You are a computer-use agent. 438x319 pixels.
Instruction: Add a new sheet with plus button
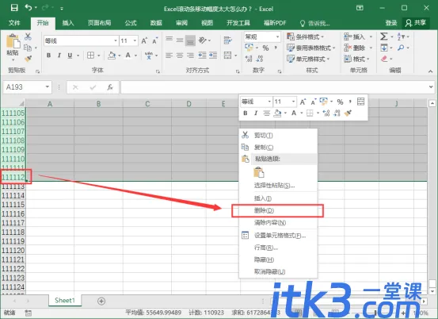pos(101,301)
